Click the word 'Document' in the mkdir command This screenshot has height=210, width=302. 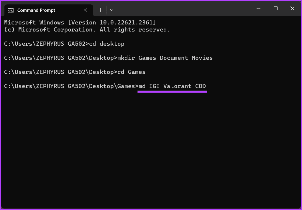[174, 58]
